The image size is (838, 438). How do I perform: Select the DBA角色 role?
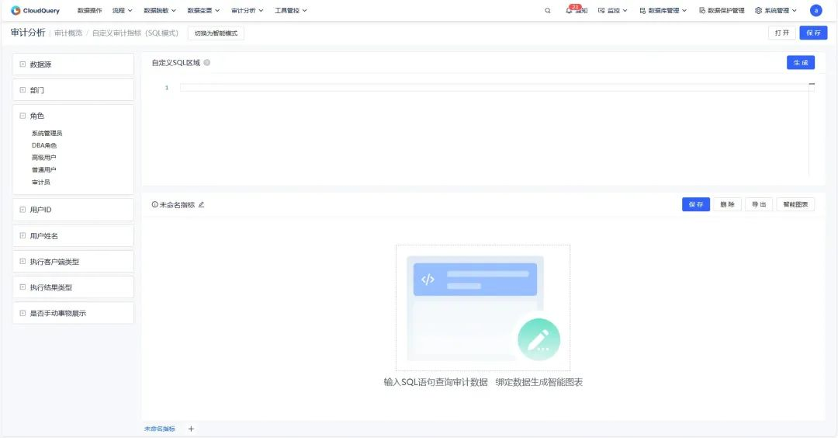point(43,145)
